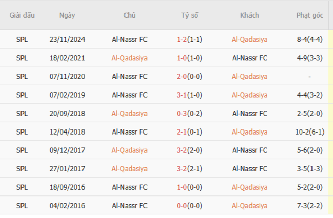The height and width of the screenshot is (218, 333).
Task: Open away team Al-Qadasiya in the 07/02/2019 row
Action: click(x=249, y=95)
